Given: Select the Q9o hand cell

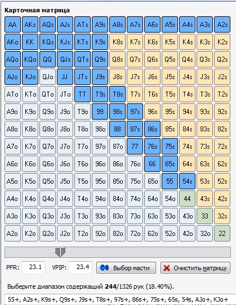Looking at the screenshot, I should coord(47,111).
